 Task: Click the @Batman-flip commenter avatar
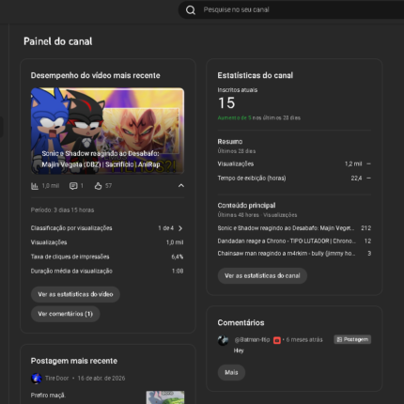223,340
